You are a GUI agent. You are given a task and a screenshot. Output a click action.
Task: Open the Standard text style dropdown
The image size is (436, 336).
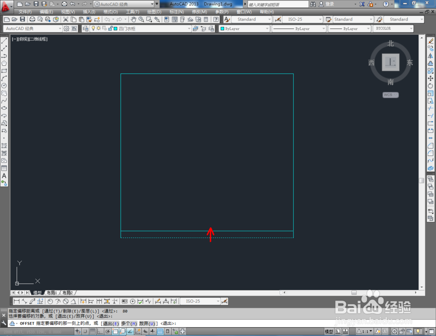(252, 20)
